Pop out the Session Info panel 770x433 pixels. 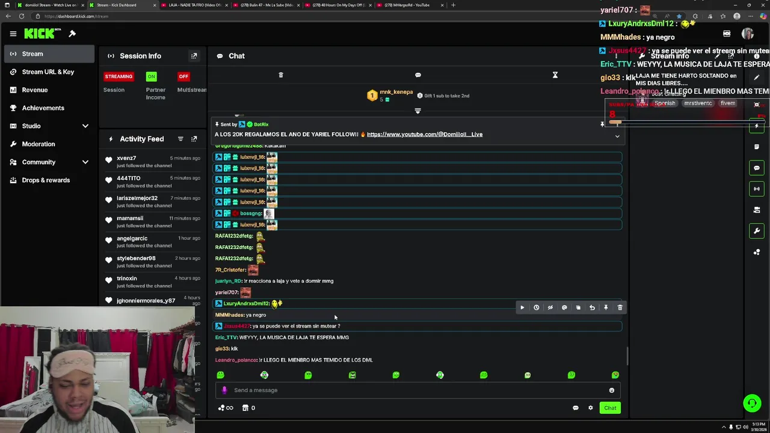click(x=194, y=56)
